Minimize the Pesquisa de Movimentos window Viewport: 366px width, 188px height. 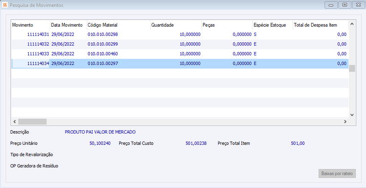[331, 5]
